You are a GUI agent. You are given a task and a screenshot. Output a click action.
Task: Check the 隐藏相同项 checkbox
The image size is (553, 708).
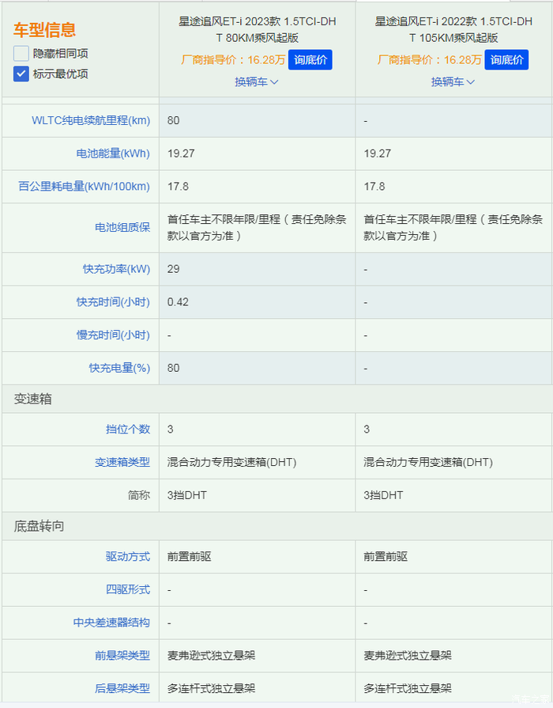21,54
